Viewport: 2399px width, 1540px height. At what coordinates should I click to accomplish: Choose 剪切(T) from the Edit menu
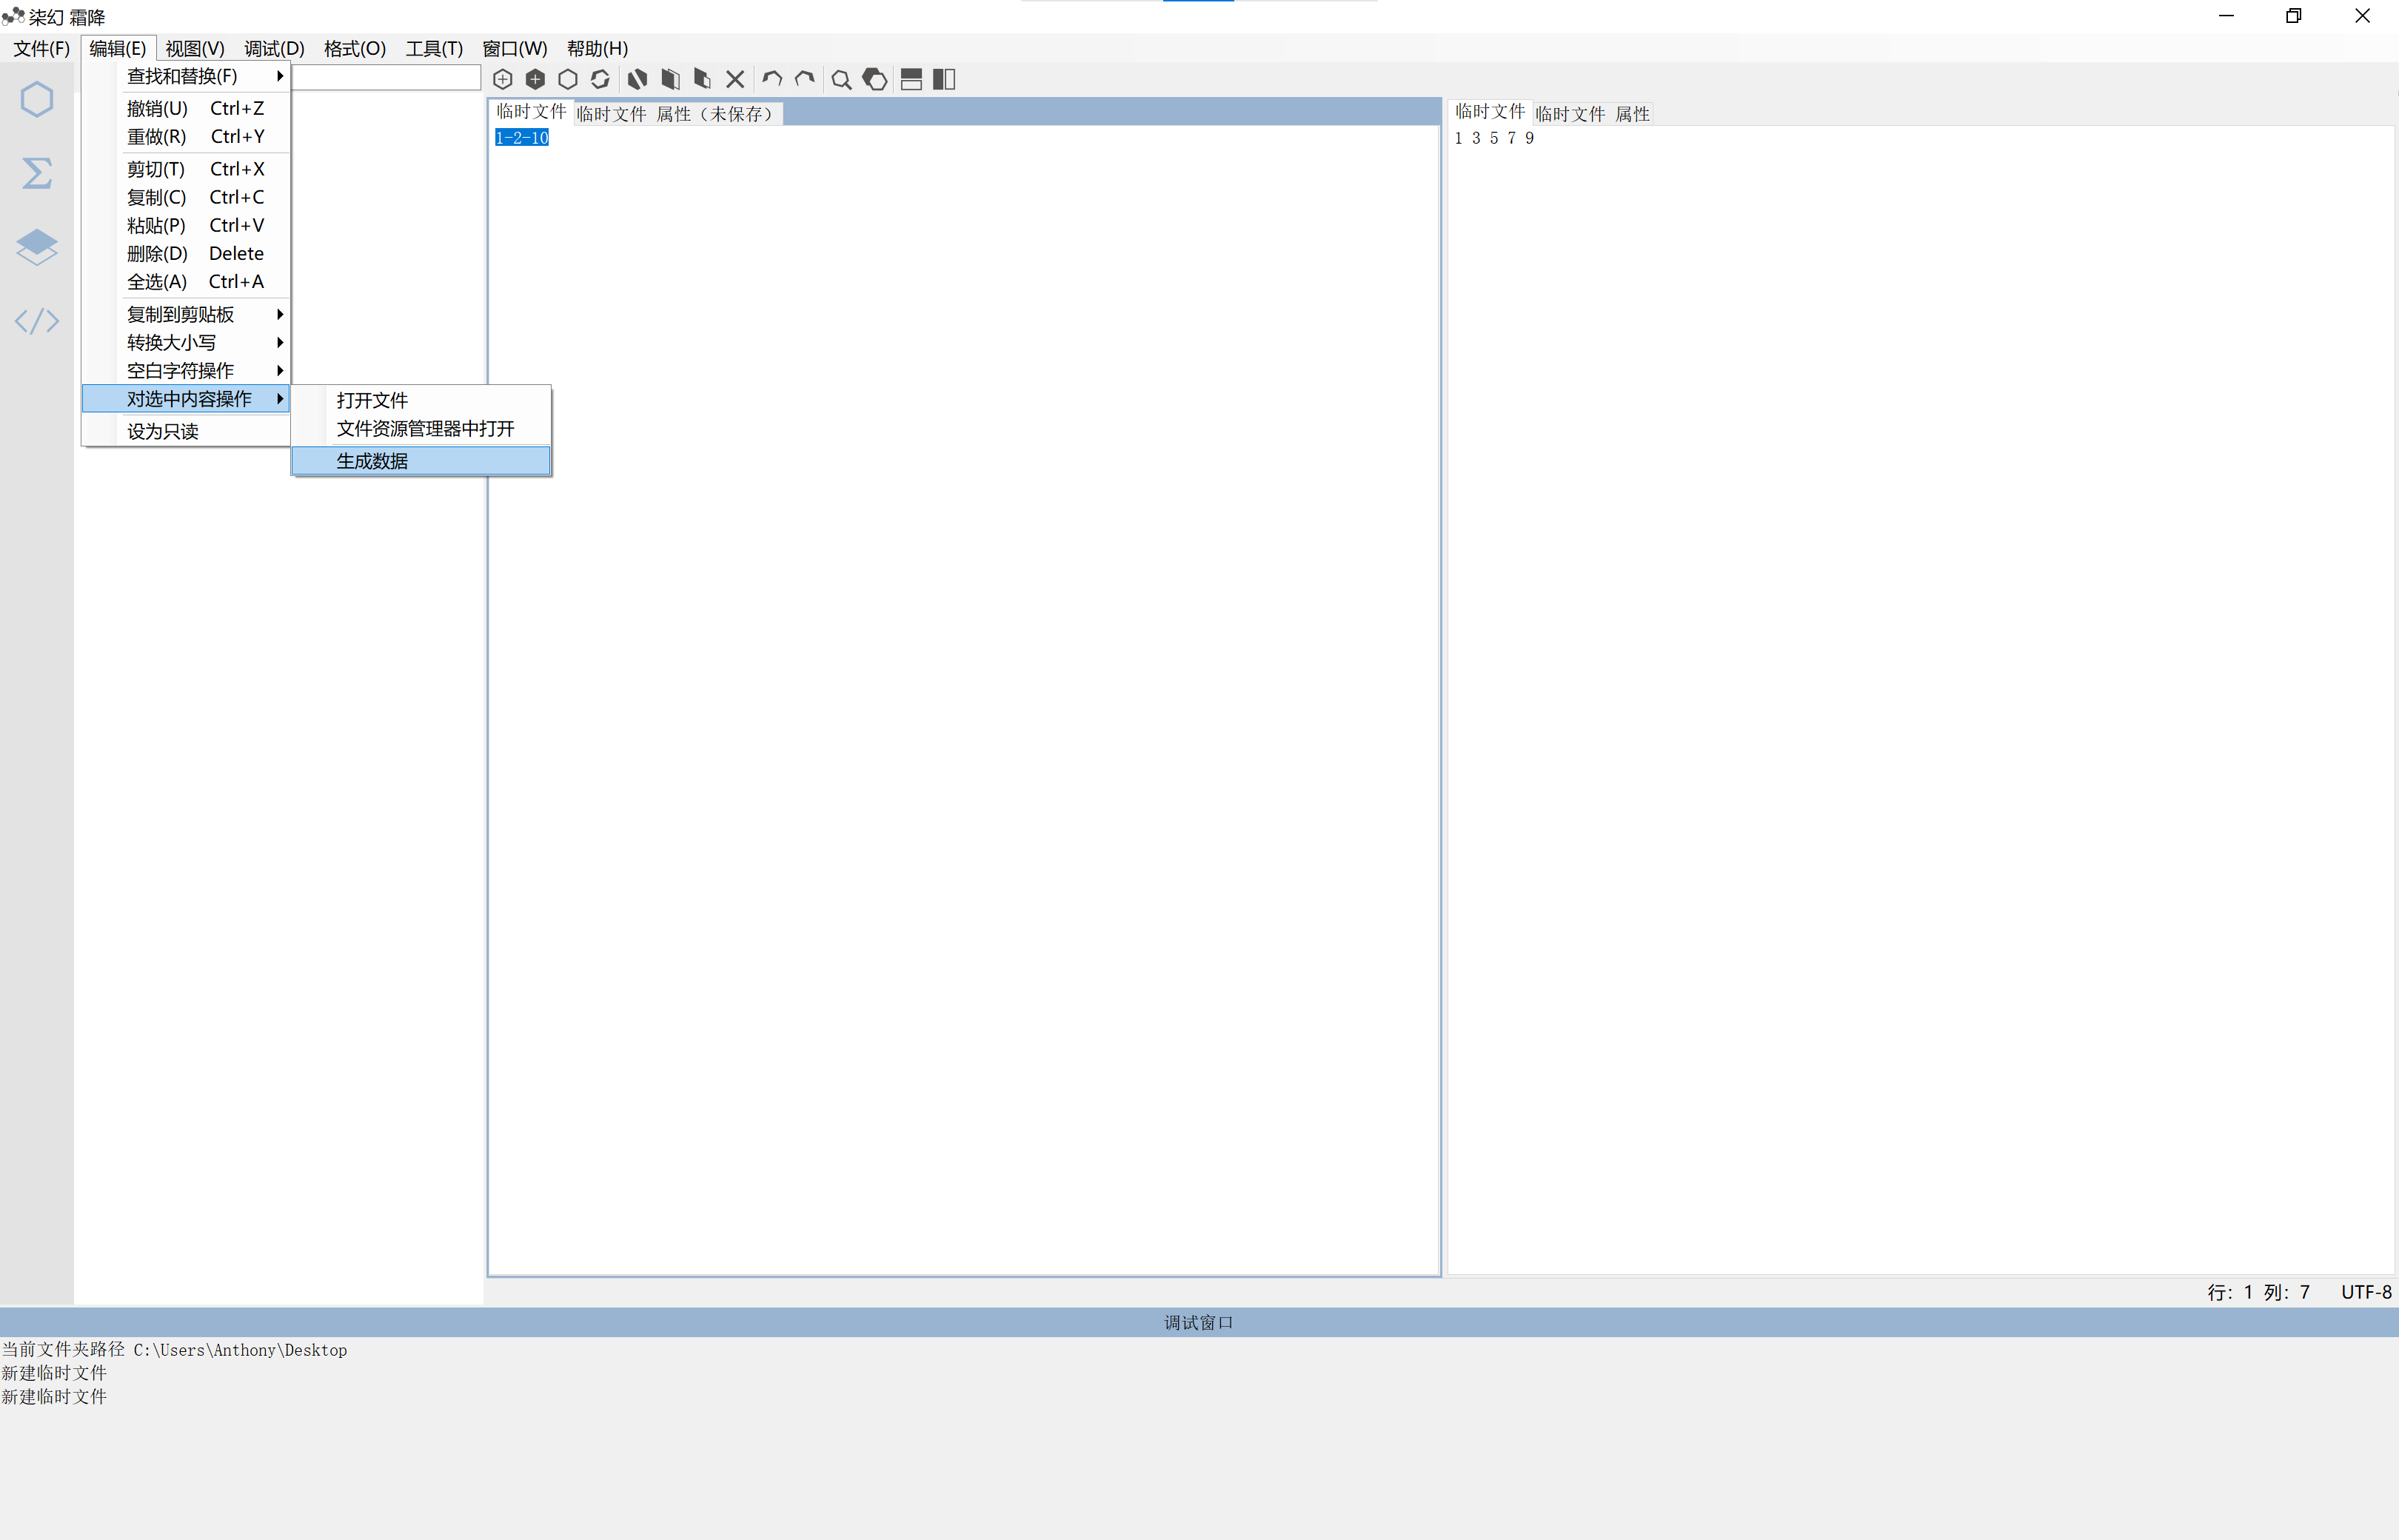[186, 169]
